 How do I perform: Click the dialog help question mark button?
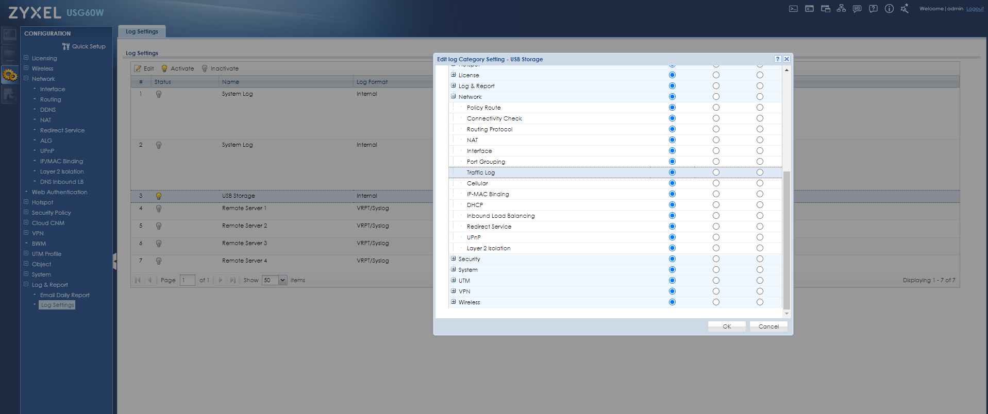pyautogui.click(x=778, y=59)
